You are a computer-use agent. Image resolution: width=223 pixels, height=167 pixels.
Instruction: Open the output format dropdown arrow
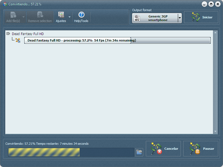point(180,18)
